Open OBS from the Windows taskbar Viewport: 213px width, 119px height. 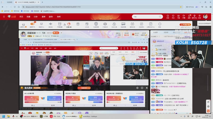pos(29,116)
